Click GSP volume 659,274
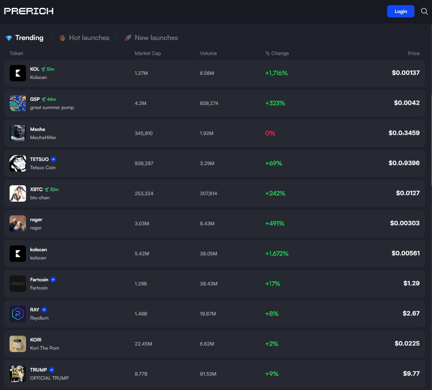 (x=209, y=103)
